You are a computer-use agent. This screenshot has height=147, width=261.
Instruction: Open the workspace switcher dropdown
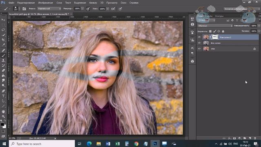tap(241, 9)
